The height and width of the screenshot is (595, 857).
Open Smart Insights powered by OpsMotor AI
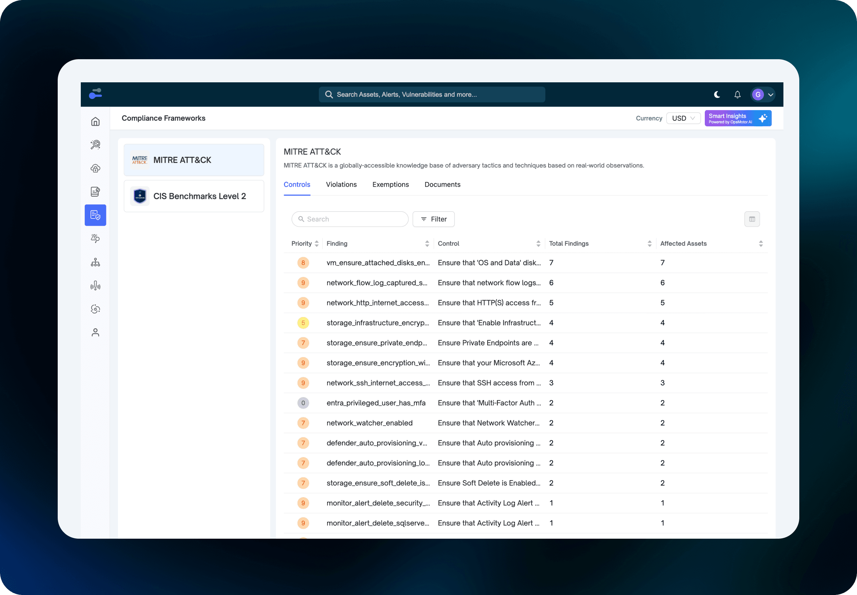click(x=738, y=118)
